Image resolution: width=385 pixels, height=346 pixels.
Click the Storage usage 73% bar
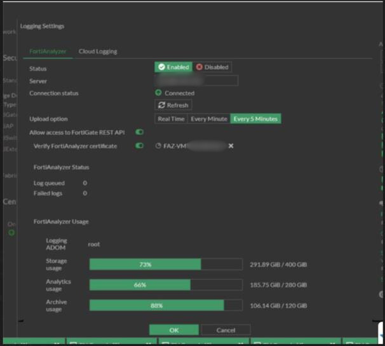(166, 265)
